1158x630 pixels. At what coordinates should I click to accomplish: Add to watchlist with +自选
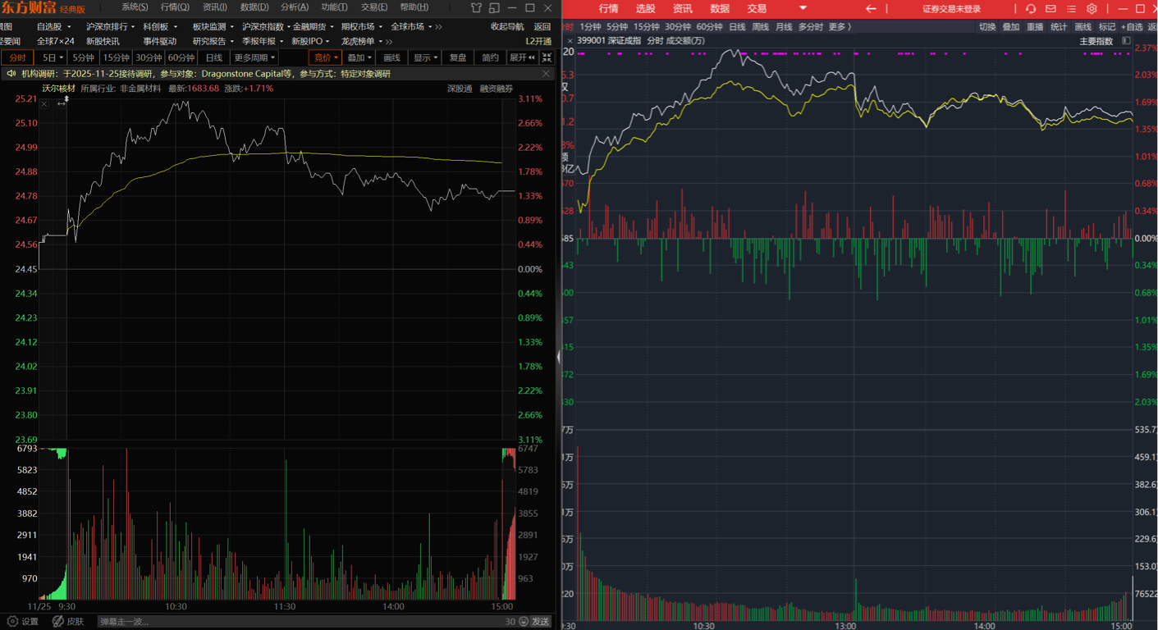click(x=1132, y=27)
